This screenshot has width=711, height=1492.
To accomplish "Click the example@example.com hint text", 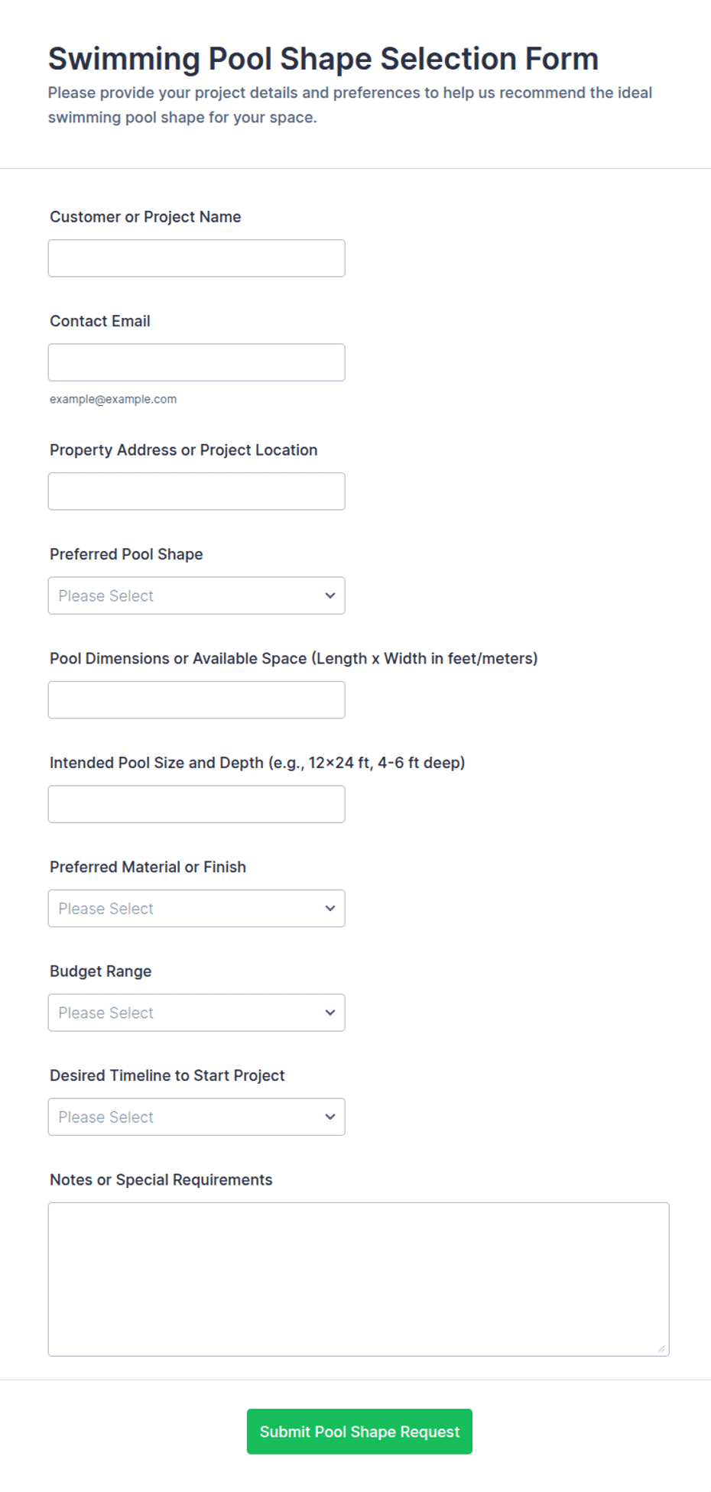I will coord(113,399).
